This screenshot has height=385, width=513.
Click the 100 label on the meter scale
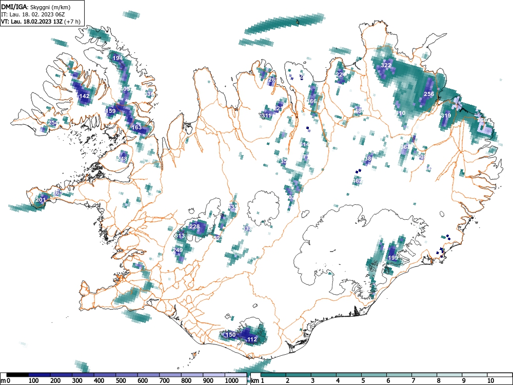pyautogui.click(x=34, y=381)
